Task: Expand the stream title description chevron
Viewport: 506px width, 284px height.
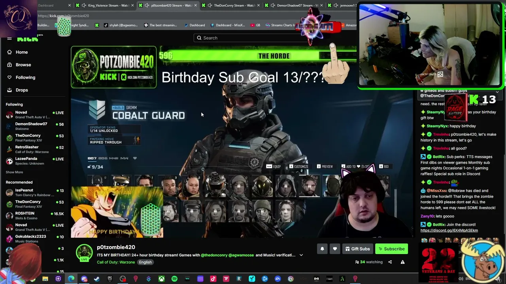Action: coord(301,255)
